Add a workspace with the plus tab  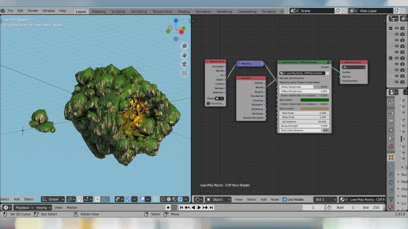(x=282, y=11)
